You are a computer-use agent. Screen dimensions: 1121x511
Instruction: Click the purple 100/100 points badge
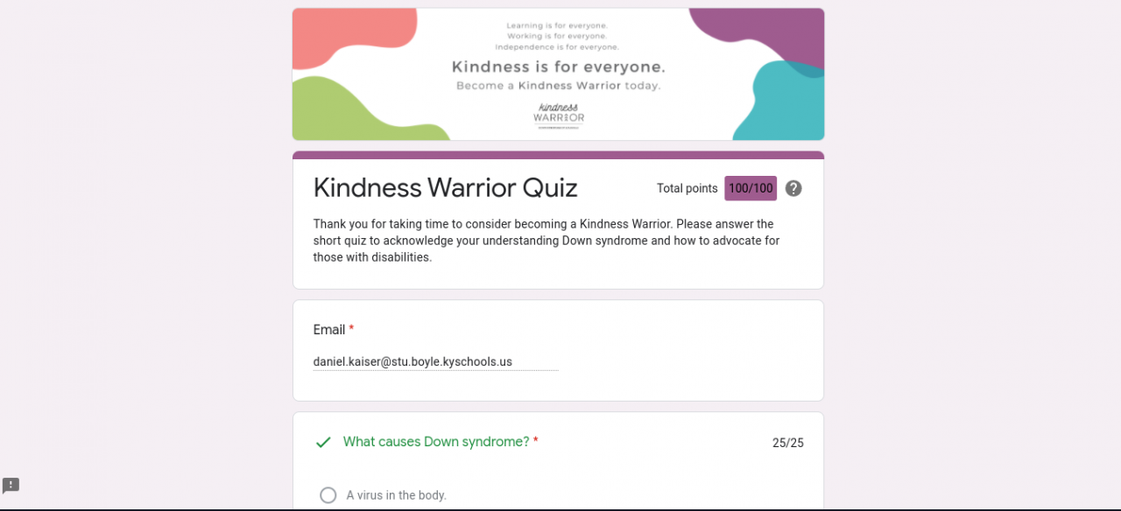[751, 188]
